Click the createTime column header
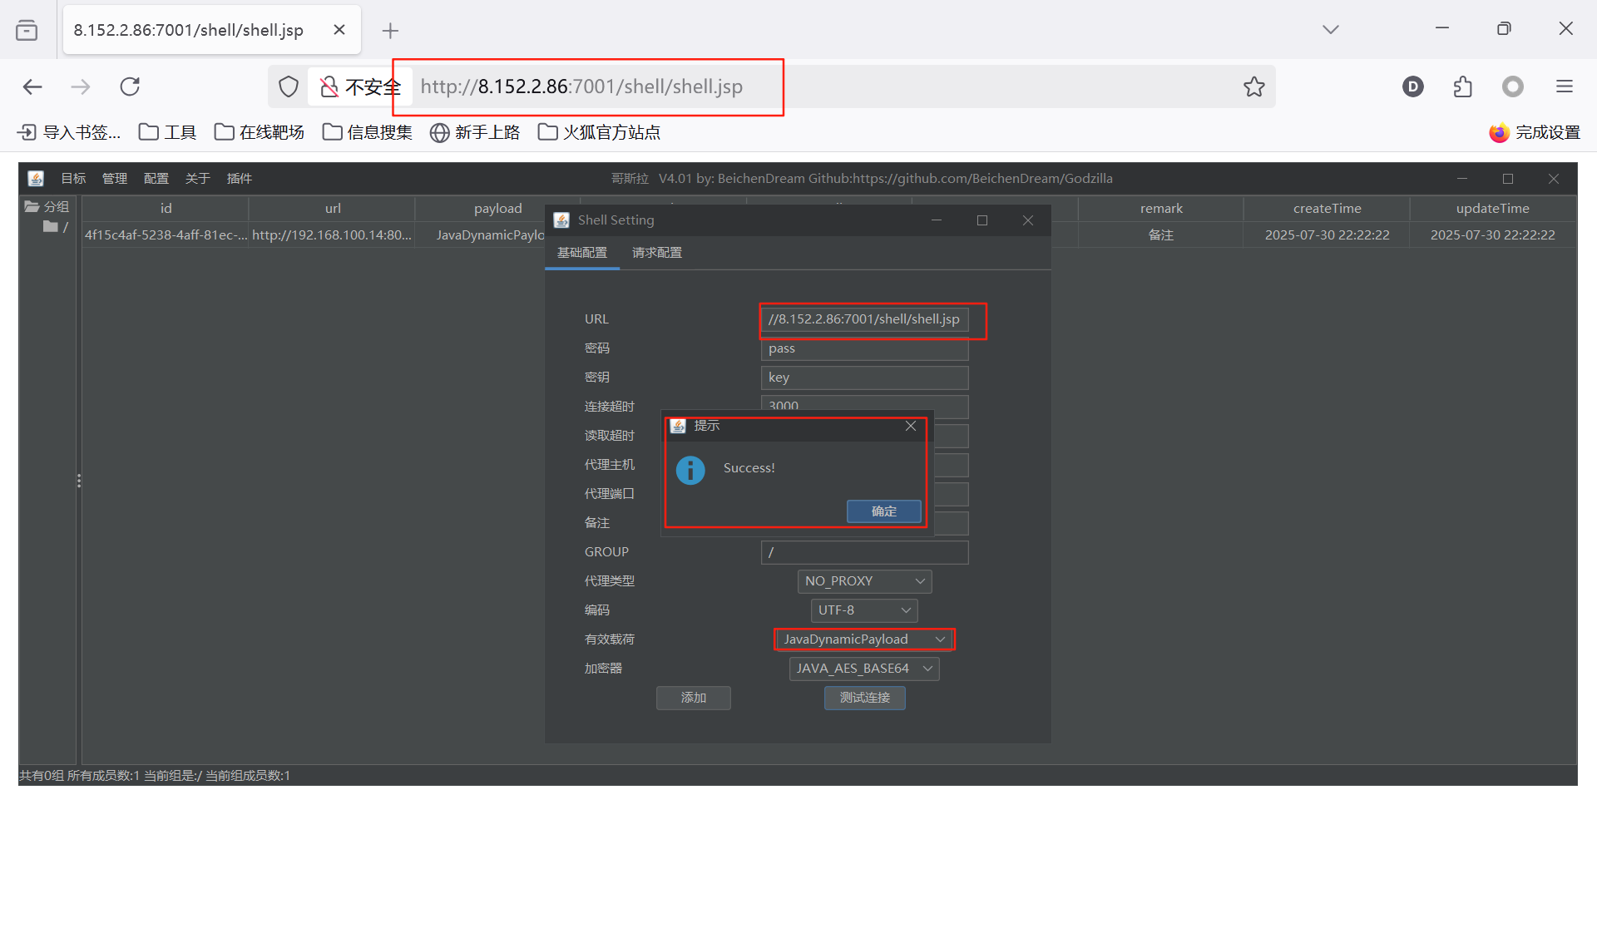The height and width of the screenshot is (948, 1597). (x=1328, y=209)
